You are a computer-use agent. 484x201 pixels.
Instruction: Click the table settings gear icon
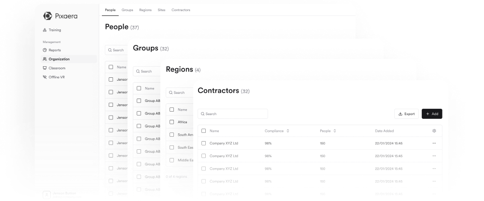[434, 131]
